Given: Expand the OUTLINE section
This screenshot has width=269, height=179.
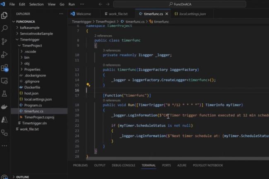Looking at the screenshot, I should click(22, 177).
